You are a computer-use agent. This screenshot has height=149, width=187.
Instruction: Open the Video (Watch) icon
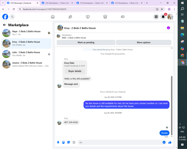[x=88, y=17]
